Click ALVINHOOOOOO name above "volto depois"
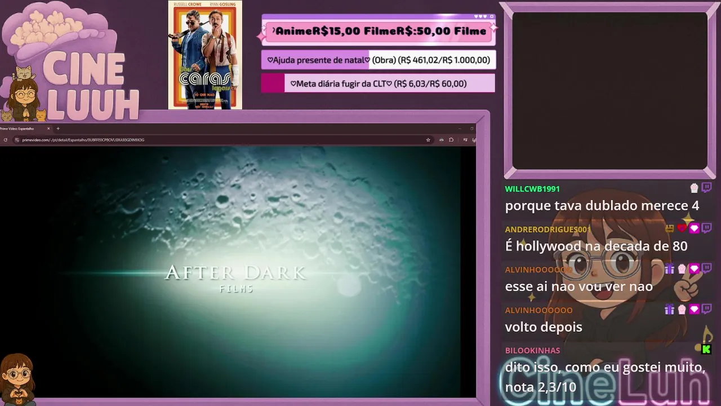The width and height of the screenshot is (721, 406). point(538,310)
